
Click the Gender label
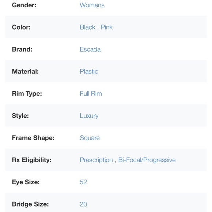coord(24,5)
